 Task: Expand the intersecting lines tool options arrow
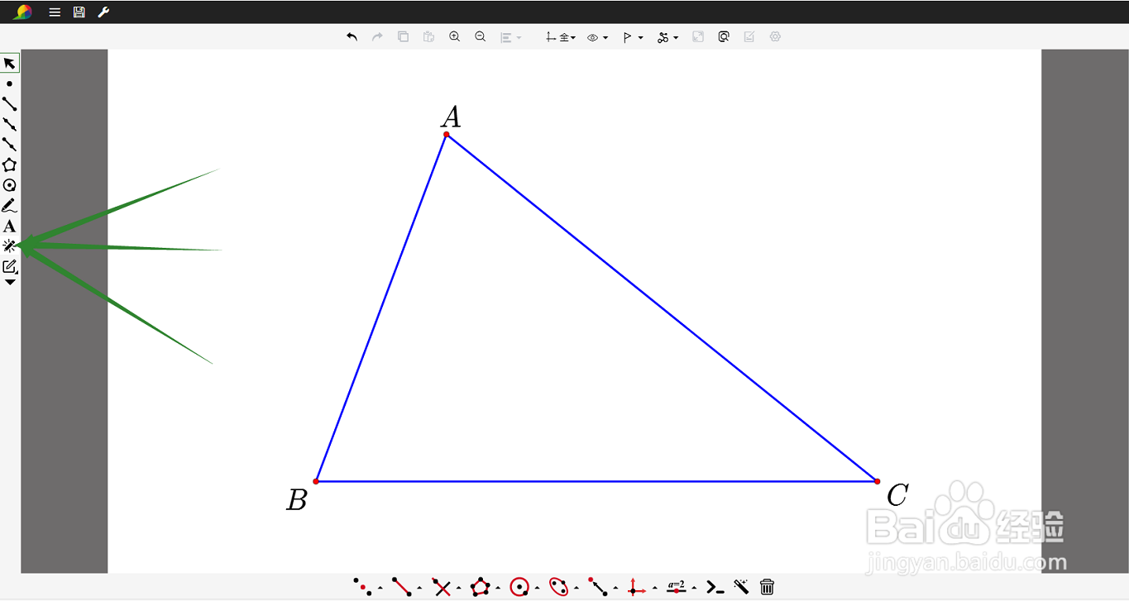(458, 589)
